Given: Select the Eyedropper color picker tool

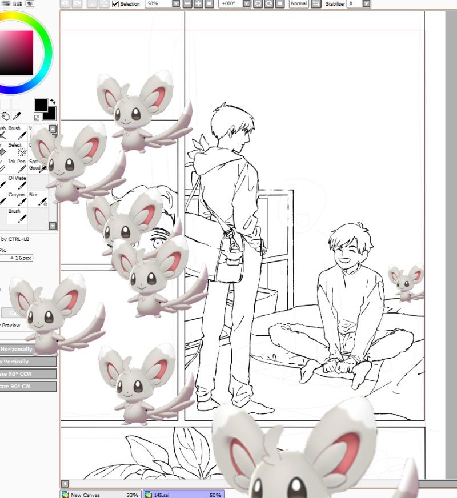Looking at the screenshot, I should [17, 117].
